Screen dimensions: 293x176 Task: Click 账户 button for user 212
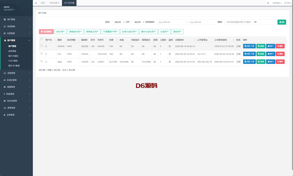pos(270,54)
